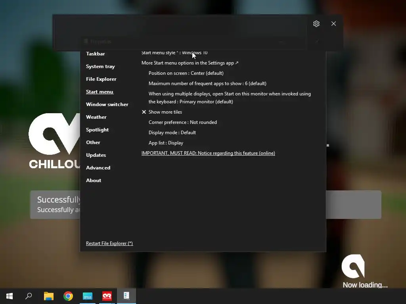This screenshot has width=406, height=304.
Task: Launch File Explorer from taskbar
Action: pos(49,296)
